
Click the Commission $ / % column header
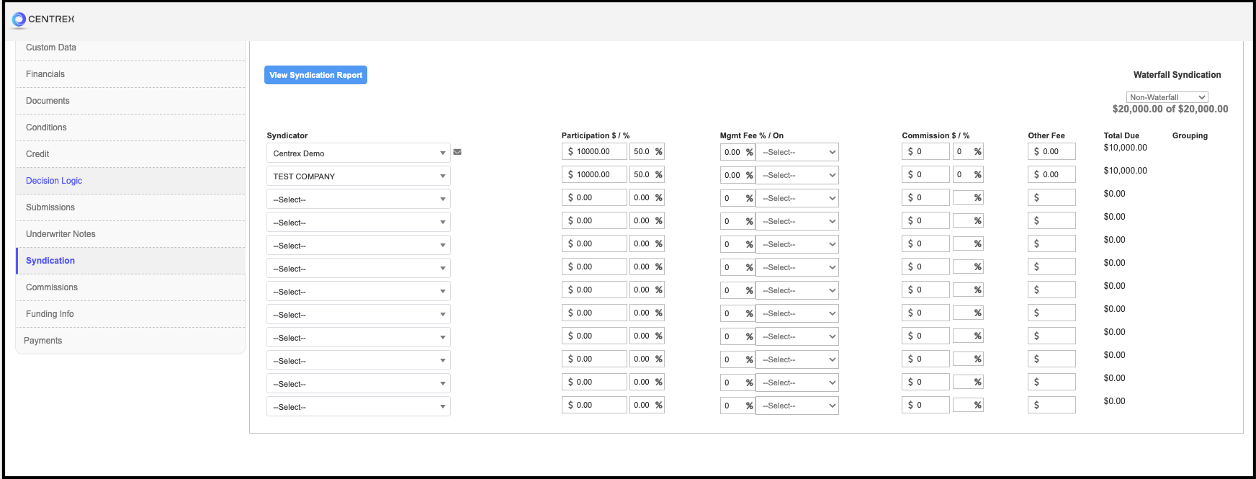pyautogui.click(x=936, y=135)
